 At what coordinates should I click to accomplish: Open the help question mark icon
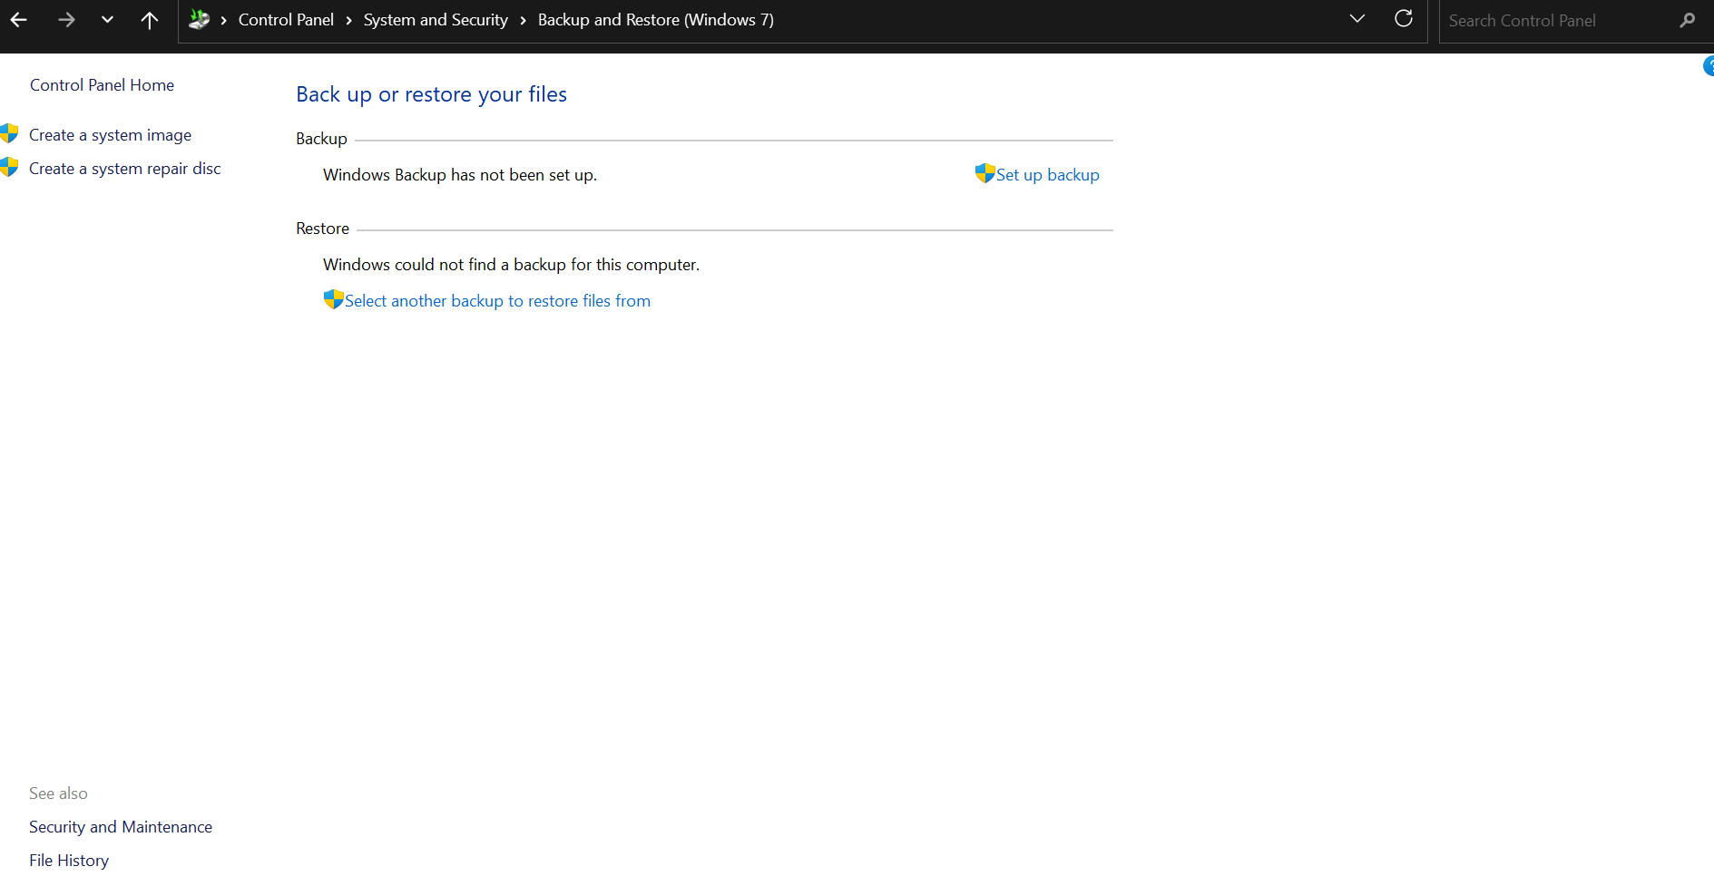[1709, 66]
